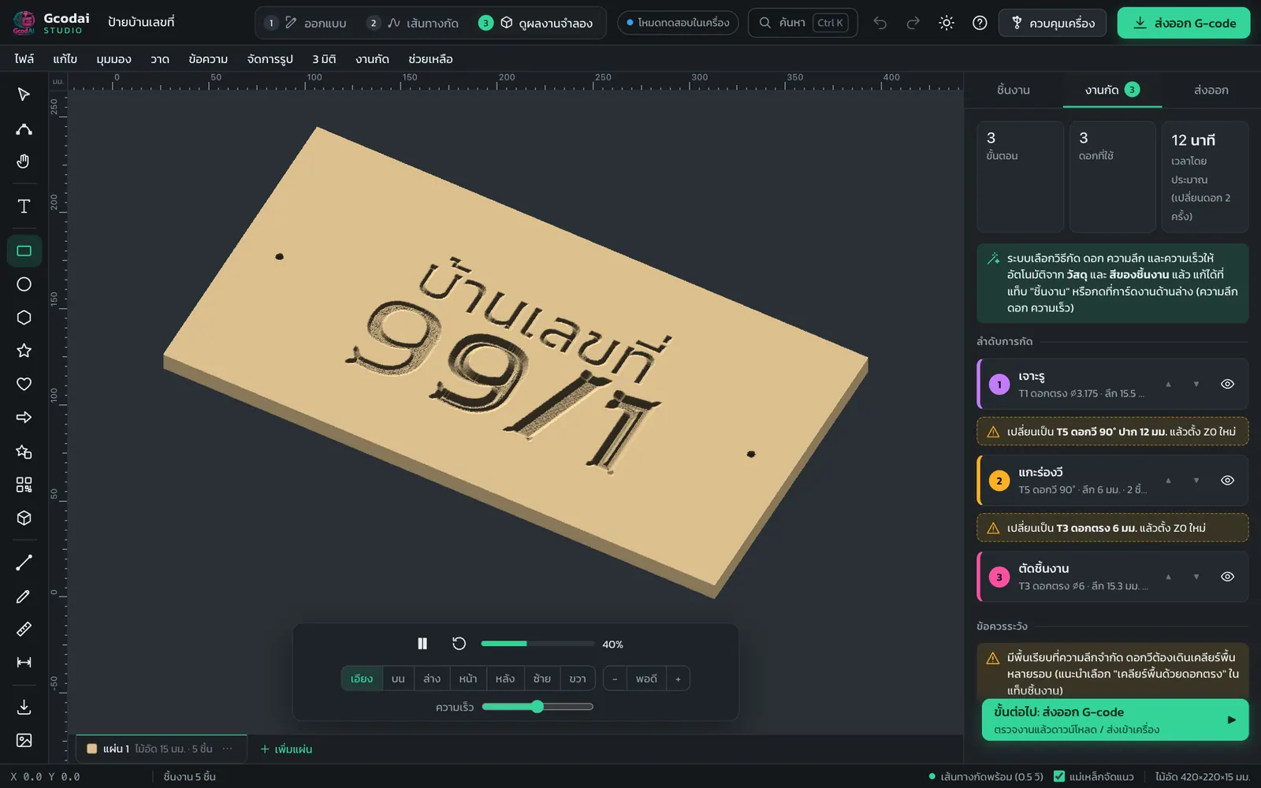Click the simulation progress bar

click(538, 644)
